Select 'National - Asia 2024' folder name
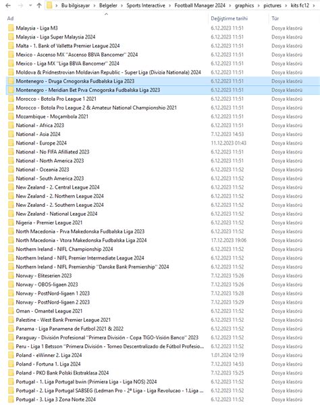The height and width of the screenshot is (405, 320). tap(38, 134)
